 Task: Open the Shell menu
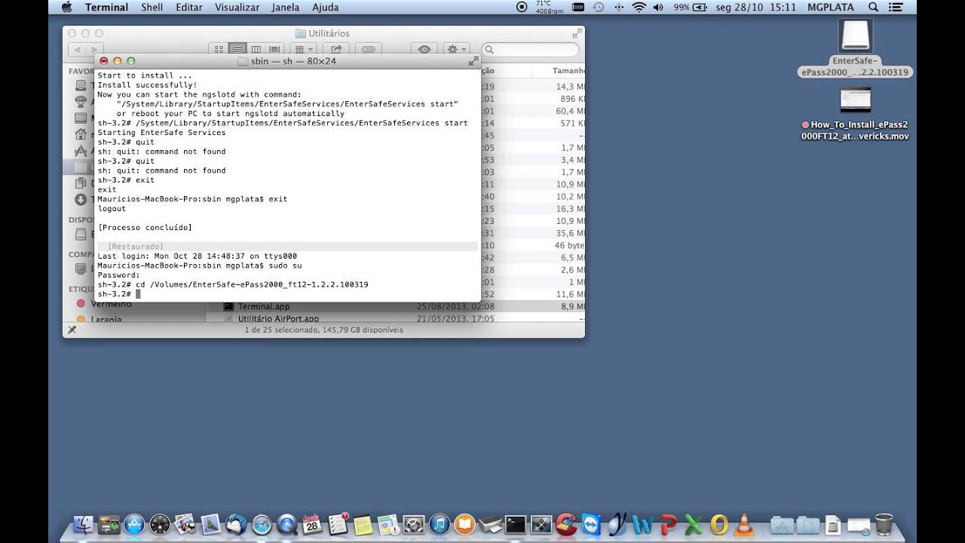point(152,8)
